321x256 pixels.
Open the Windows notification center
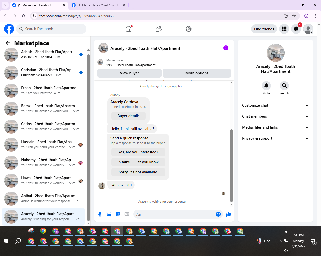coord(313,241)
